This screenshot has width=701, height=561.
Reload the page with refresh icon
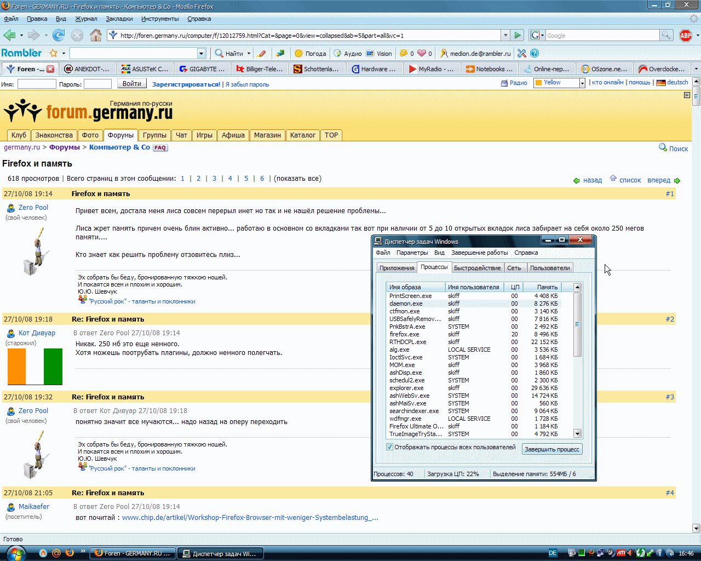point(59,36)
